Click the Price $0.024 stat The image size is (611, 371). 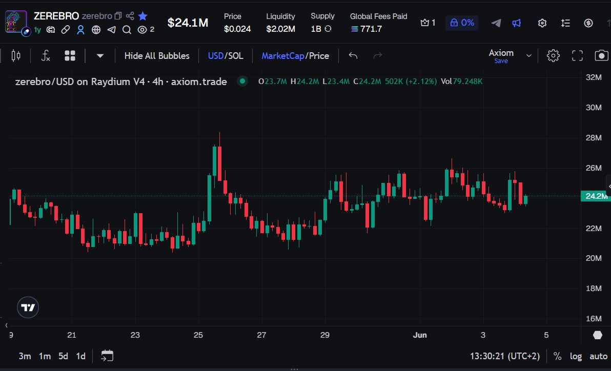point(237,23)
